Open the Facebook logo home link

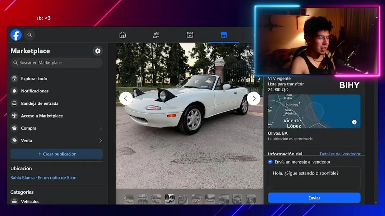coord(16,35)
